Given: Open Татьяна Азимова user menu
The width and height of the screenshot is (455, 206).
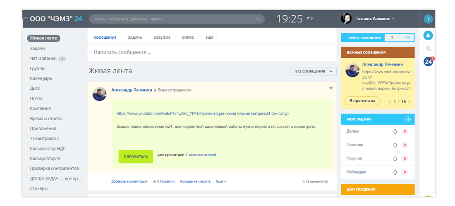Looking at the screenshot, I should [x=374, y=19].
